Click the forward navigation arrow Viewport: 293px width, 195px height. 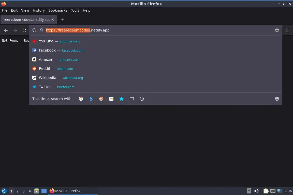pos(15,30)
